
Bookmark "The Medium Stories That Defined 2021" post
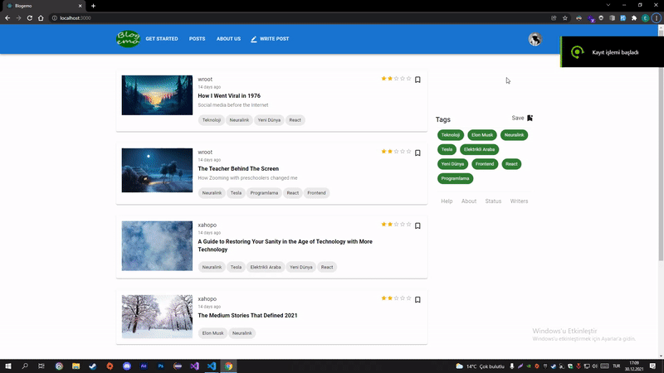(417, 299)
